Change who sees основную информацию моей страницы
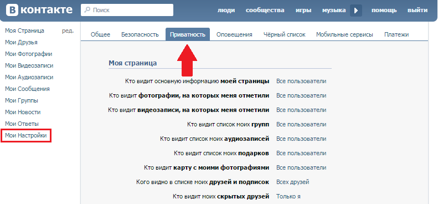The width and height of the screenshot is (438, 204). click(301, 81)
